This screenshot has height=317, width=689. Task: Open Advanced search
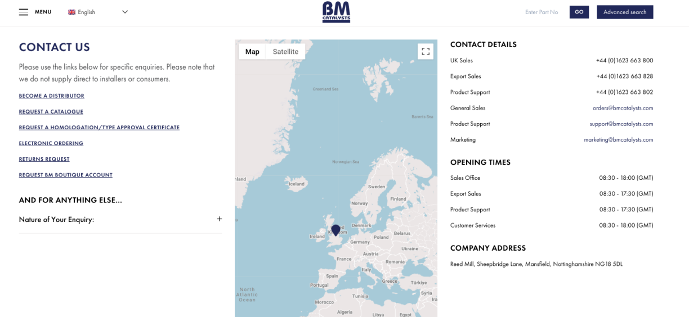coord(625,12)
